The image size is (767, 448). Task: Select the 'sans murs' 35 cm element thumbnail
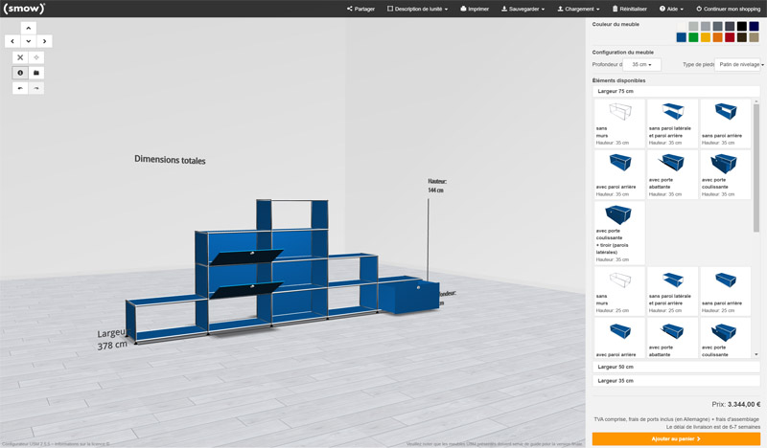618,122
